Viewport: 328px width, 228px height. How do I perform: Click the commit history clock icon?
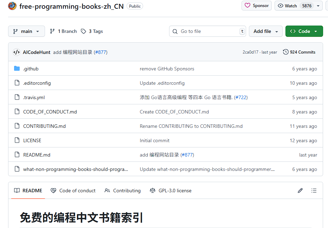pos(285,52)
